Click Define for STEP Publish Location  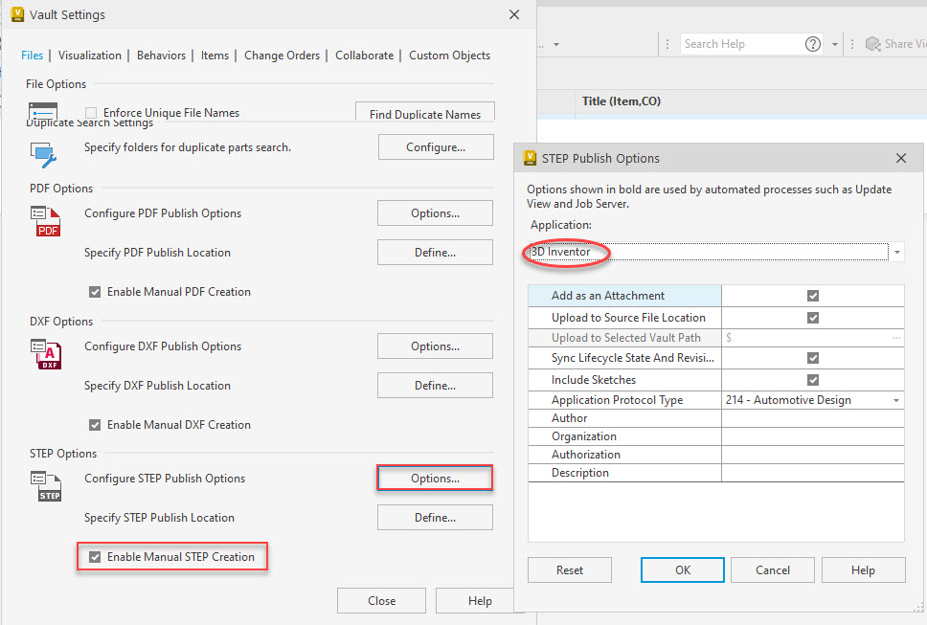coord(435,518)
